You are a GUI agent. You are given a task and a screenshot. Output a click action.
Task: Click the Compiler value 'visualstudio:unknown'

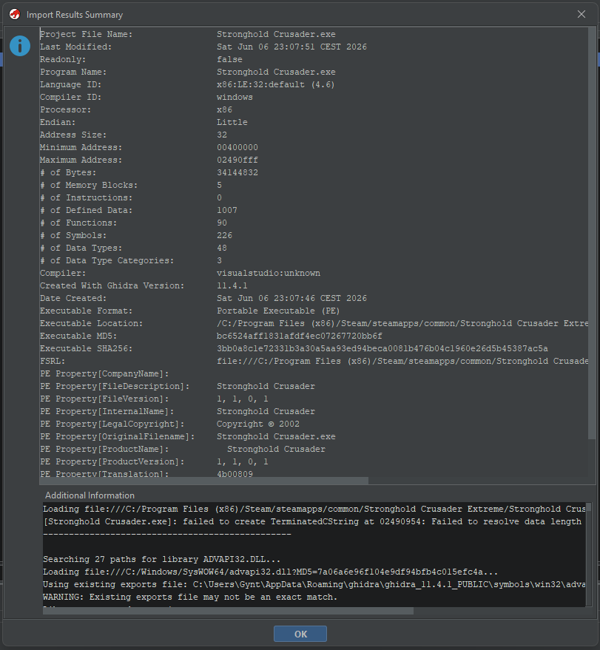coord(269,273)
